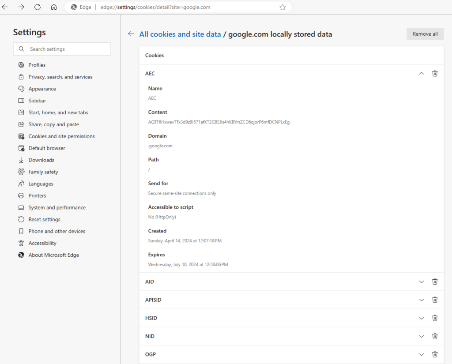The width and height of the screenshot is (452, 364).
Task: Expand the AID cookie row
Action: 422,281
